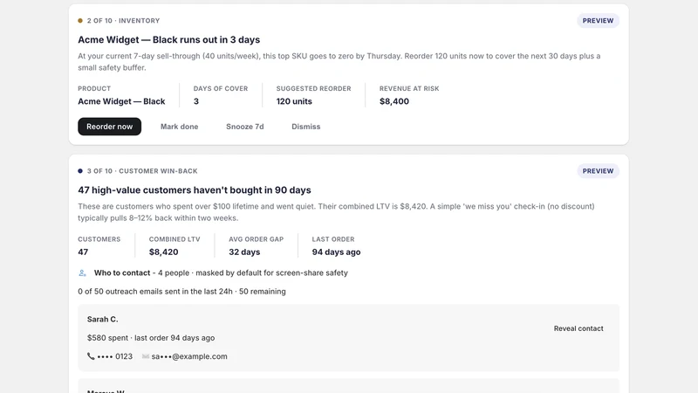Click the Reorder now button
698x393 pixels.
tap(110, 127)
